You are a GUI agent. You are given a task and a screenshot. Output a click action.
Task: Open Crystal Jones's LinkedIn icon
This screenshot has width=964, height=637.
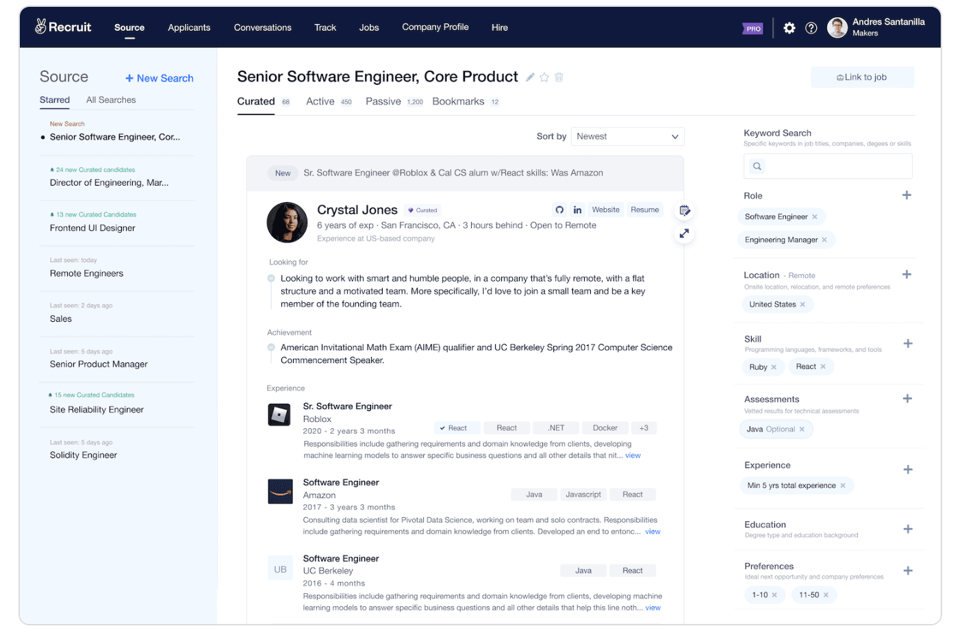coord(577,210)
